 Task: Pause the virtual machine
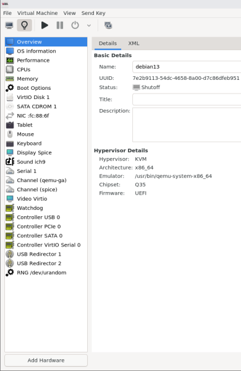[60, 25]
